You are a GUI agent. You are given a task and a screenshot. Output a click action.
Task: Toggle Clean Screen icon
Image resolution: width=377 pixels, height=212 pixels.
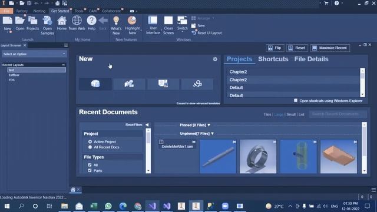(x=168, y=21)
